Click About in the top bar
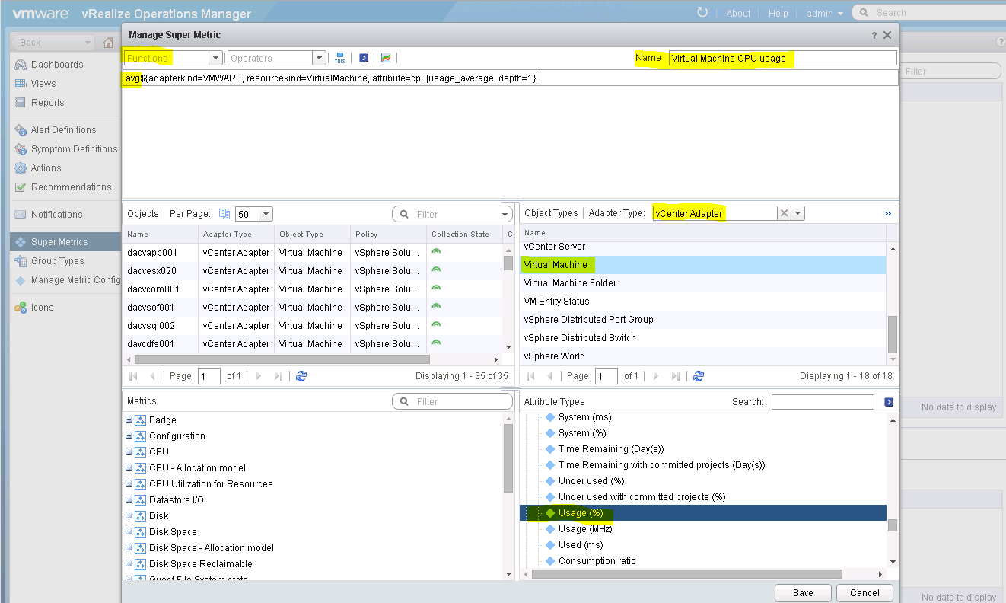This screenshot has width=1006, height=603. point(738,13)
